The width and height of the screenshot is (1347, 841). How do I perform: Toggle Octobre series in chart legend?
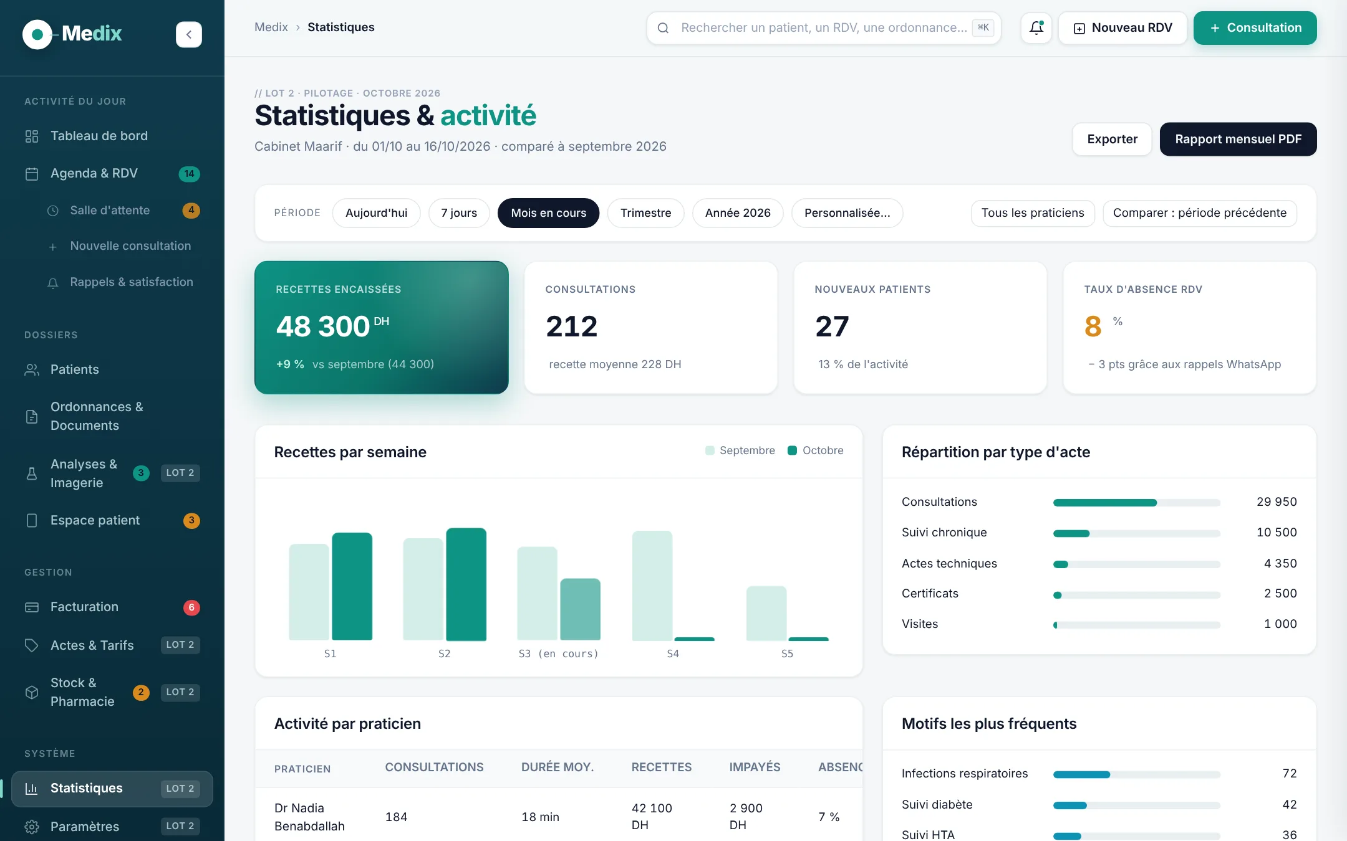(816, 450)
